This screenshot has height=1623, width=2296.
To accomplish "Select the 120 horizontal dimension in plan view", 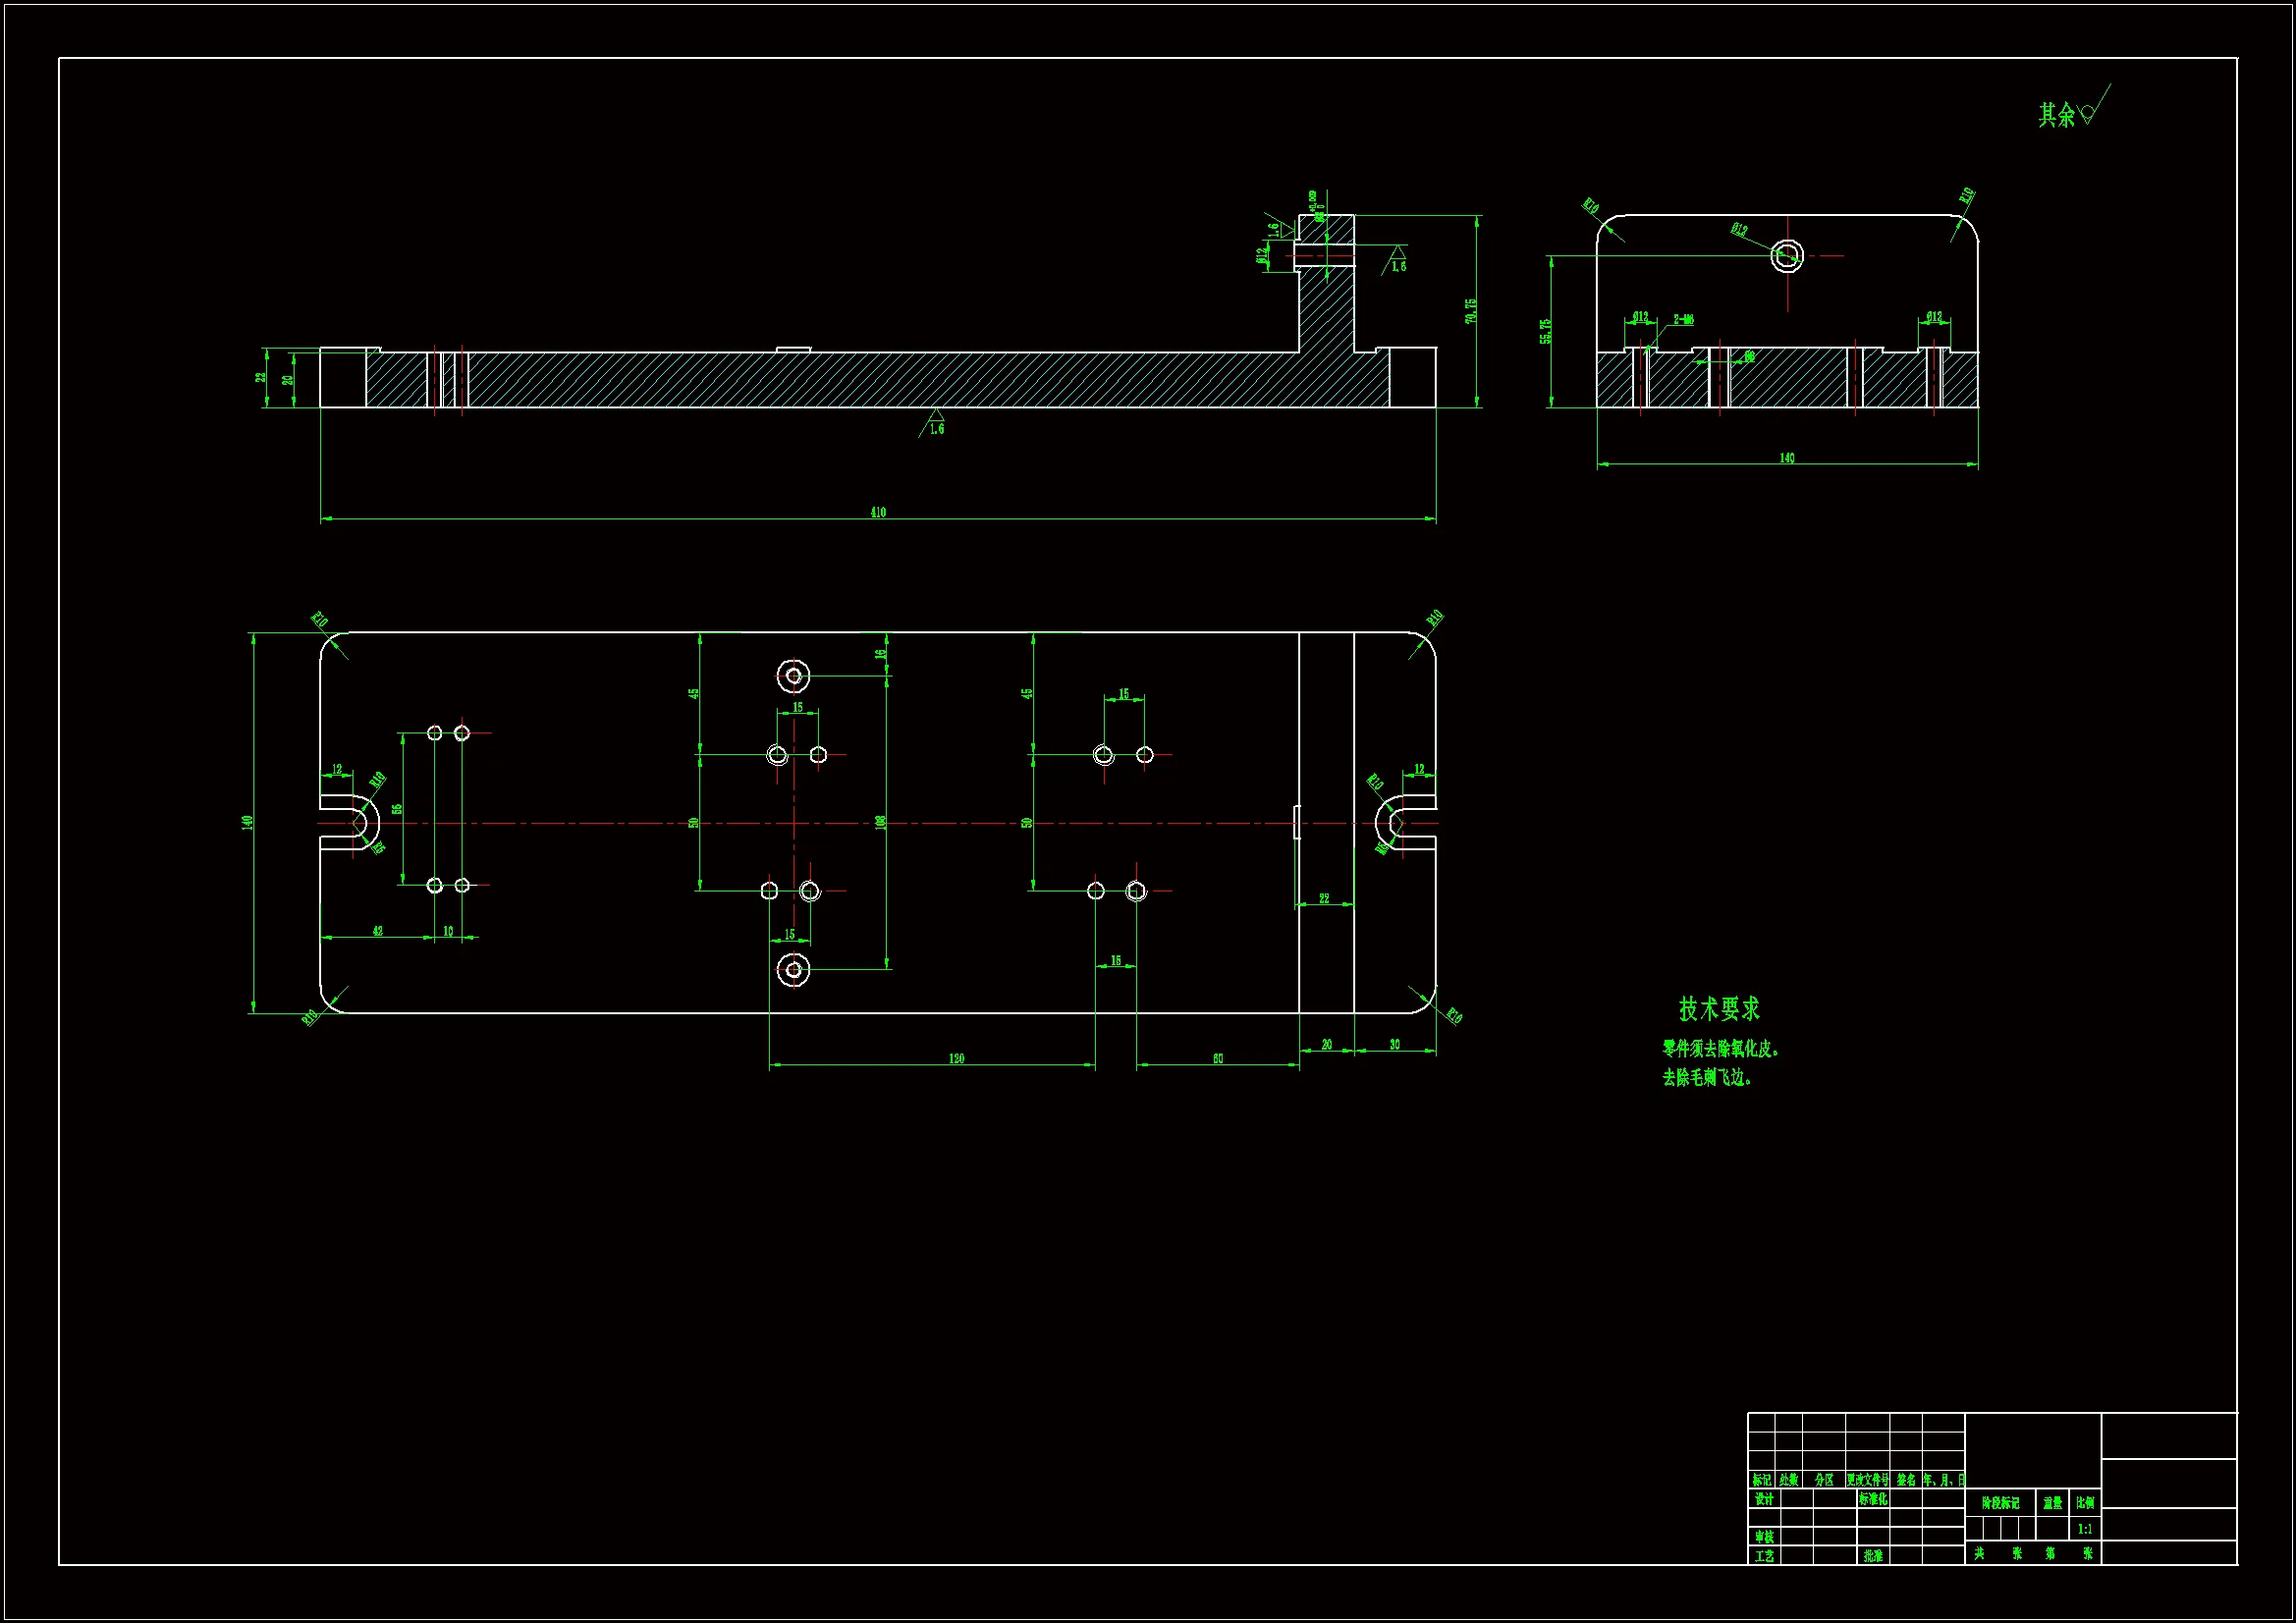I will click(956, 1058).
